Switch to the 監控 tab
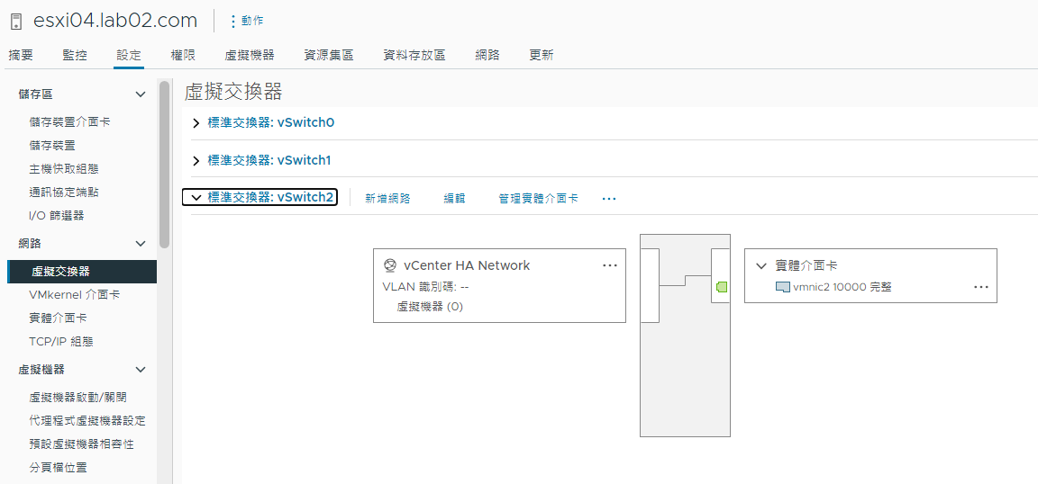 75,56
